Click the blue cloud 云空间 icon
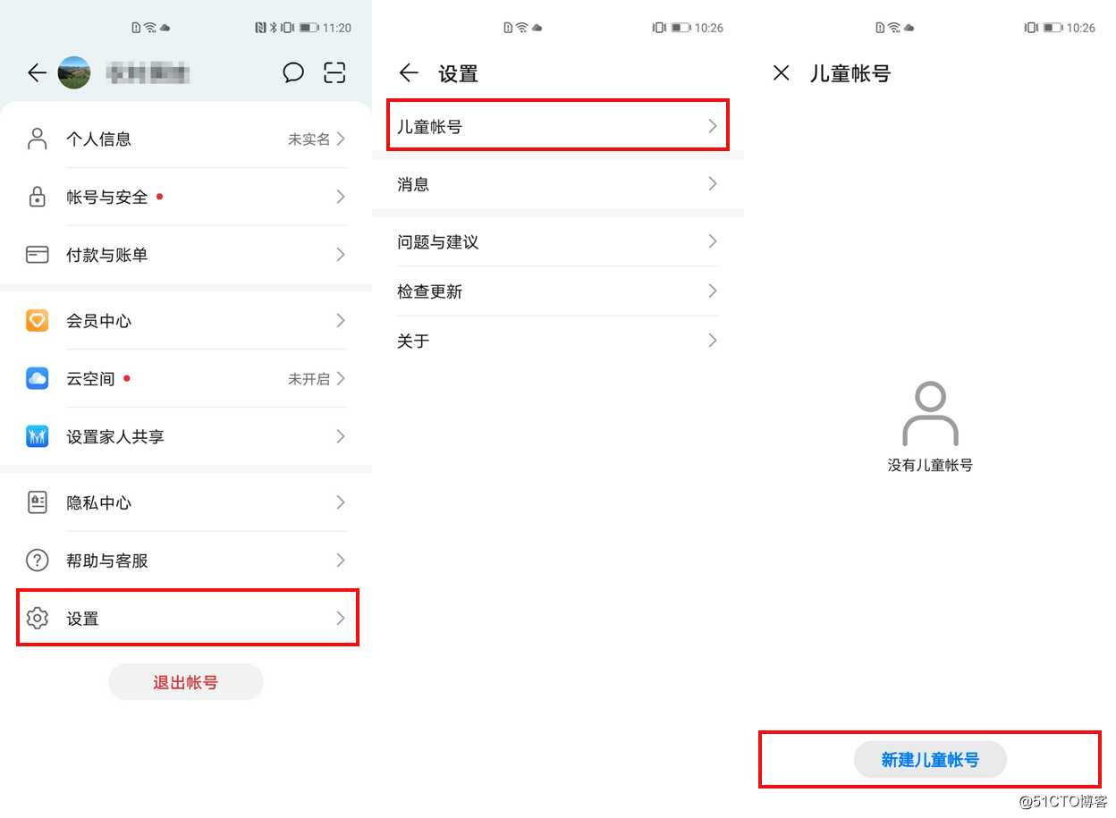This screenshot has width=1116, height=818. [37, 379]
